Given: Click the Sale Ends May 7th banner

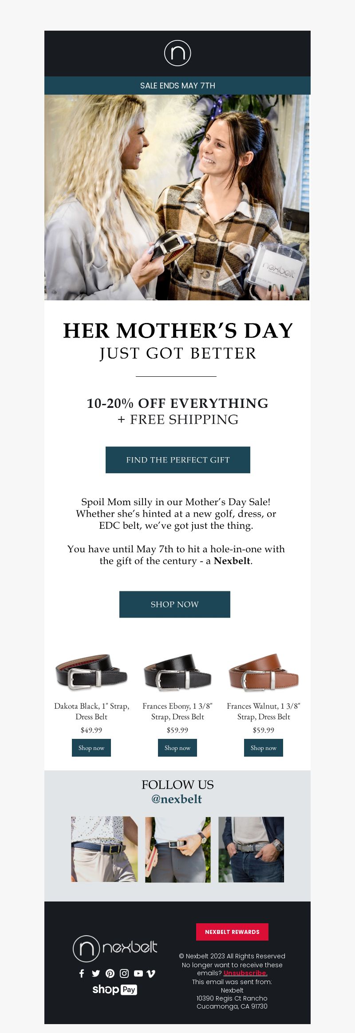Looking at the screenshot, I should pos(177,85).
